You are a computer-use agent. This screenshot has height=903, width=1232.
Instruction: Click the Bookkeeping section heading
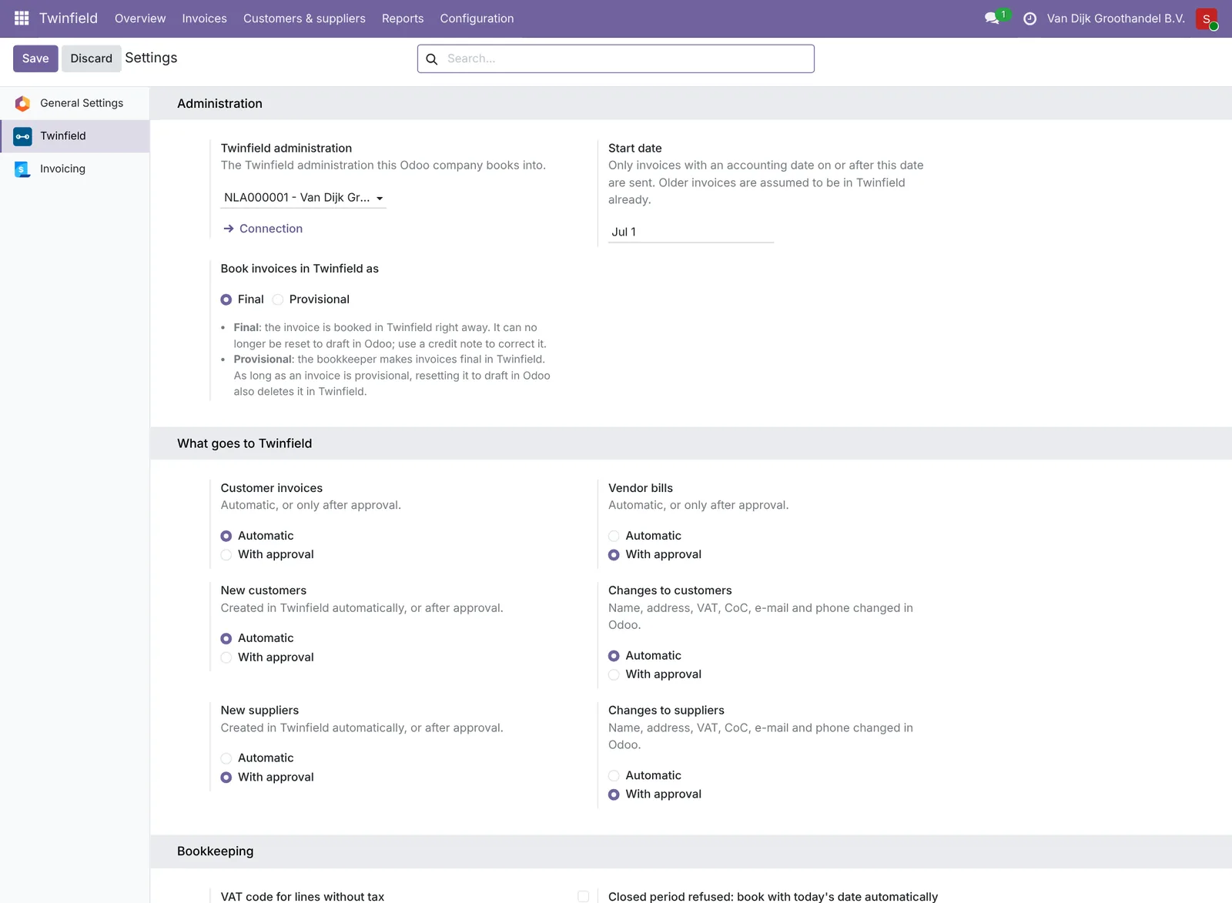pyautogui.click(x=215, y=851)
